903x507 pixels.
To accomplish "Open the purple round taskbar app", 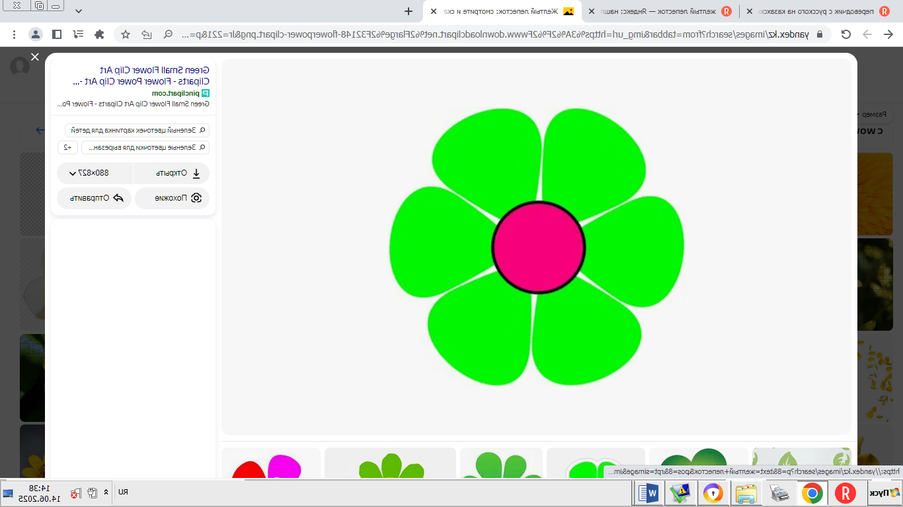I will point(713,493).
